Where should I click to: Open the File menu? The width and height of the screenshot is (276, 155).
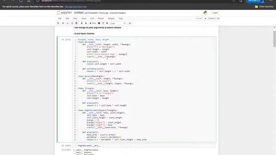click(60, 19)
